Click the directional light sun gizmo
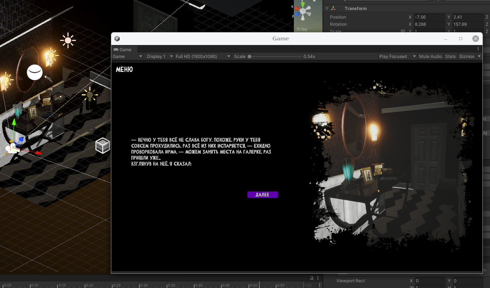 click(x=68, y=40)
